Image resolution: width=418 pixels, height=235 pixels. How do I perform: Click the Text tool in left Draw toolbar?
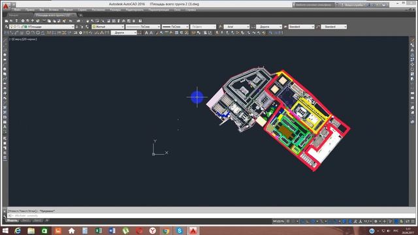(5, 127)
